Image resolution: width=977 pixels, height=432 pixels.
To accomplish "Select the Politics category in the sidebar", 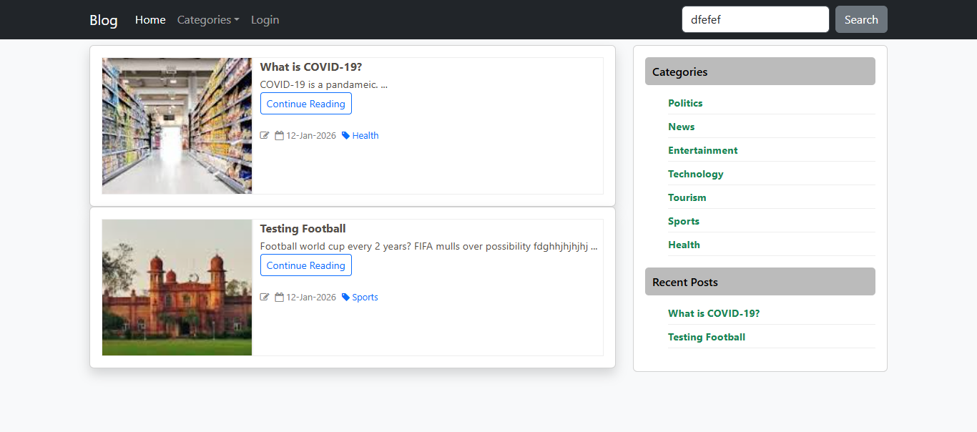I will pyautogui.click(x=685, y=103).
